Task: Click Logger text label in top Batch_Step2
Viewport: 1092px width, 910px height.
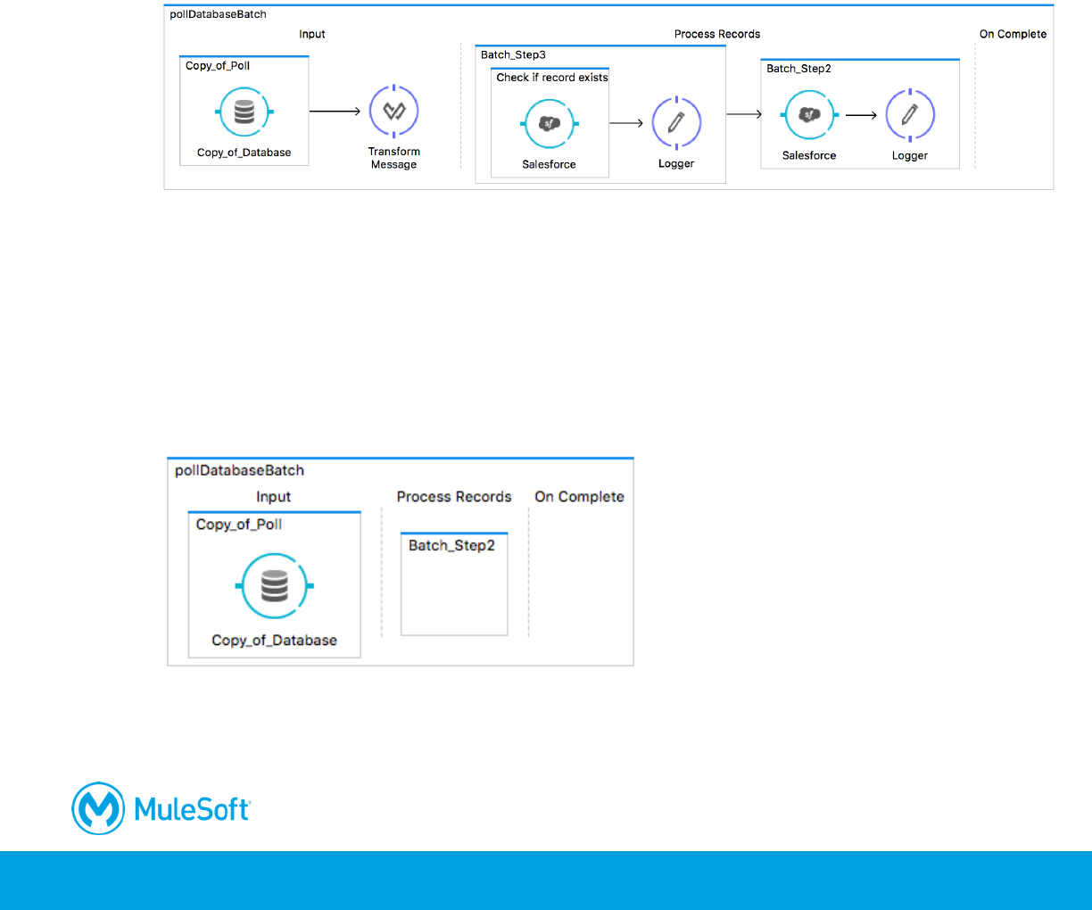Action: 910,155
